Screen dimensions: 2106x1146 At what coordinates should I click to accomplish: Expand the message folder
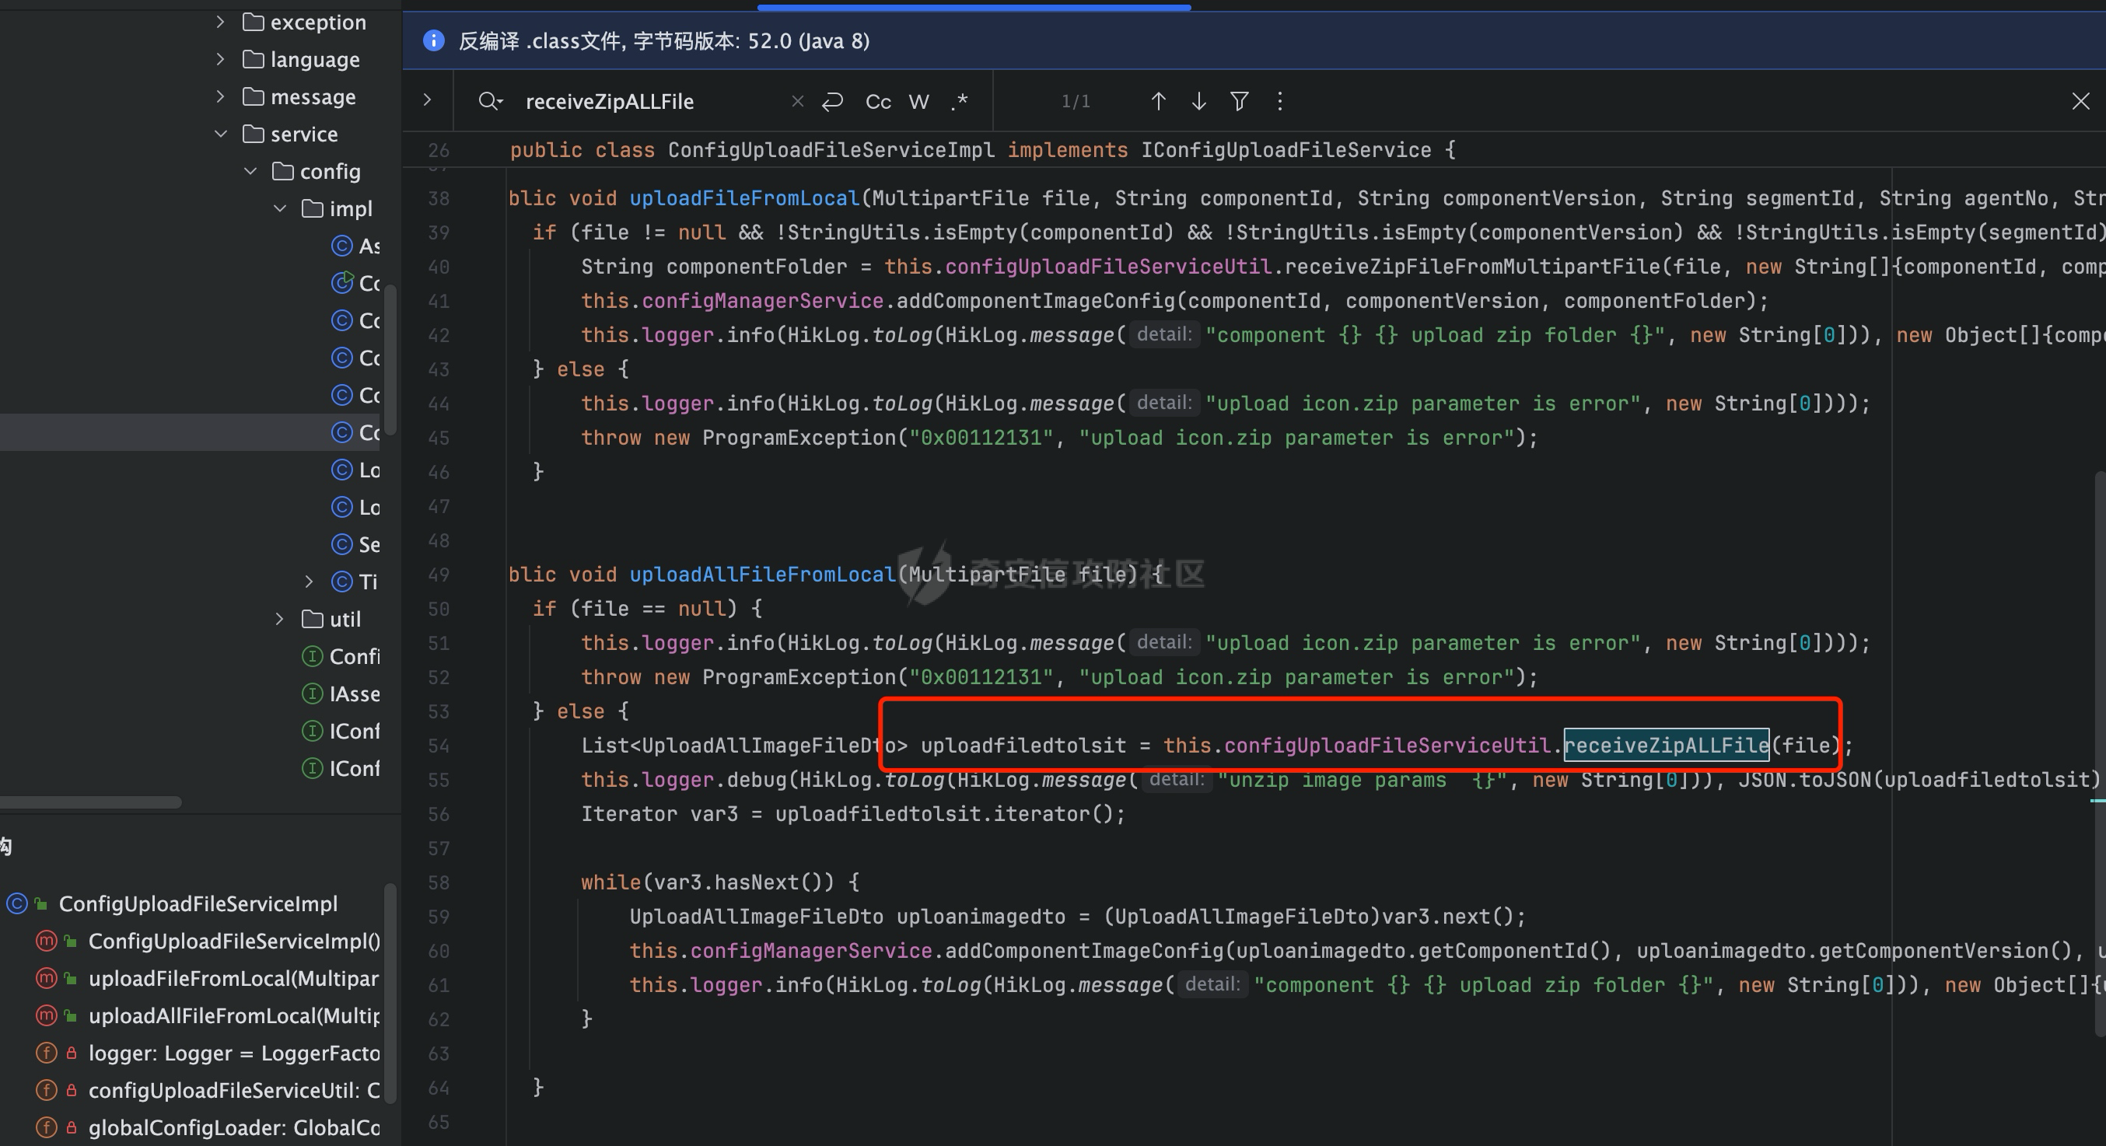(x=220, y=96)
